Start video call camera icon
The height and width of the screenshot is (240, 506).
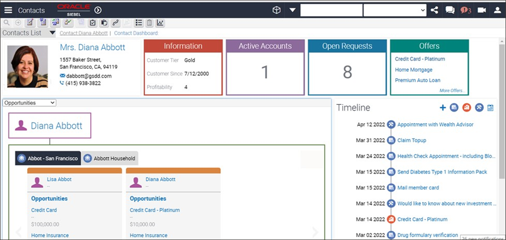(482, 10)
